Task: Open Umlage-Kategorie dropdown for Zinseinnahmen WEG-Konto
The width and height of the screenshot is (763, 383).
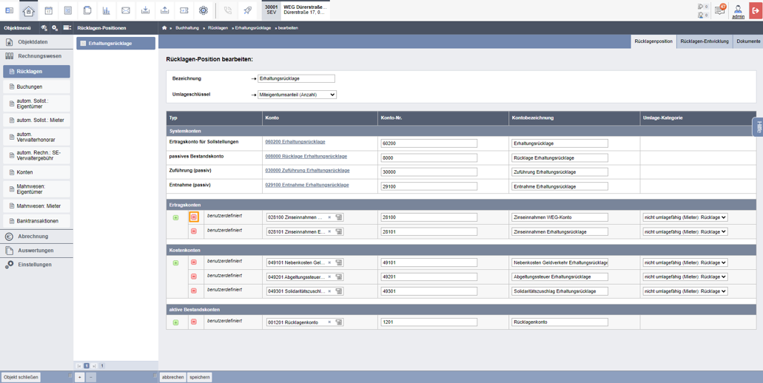Action: pos(685,217)
